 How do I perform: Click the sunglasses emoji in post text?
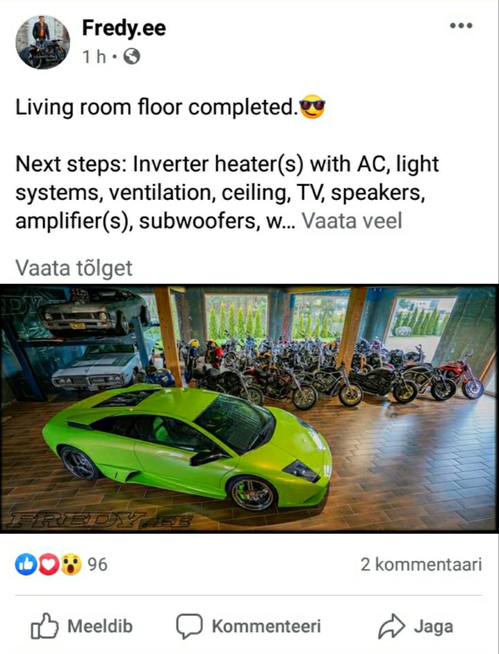click(312, 107)
